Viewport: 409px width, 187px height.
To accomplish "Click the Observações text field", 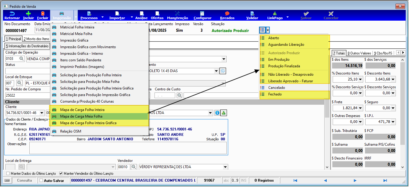I will [x=128, y=148].
